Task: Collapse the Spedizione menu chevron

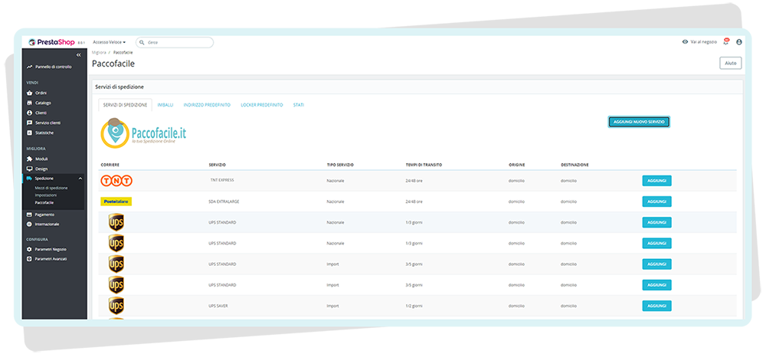Action: pos(80,179)
